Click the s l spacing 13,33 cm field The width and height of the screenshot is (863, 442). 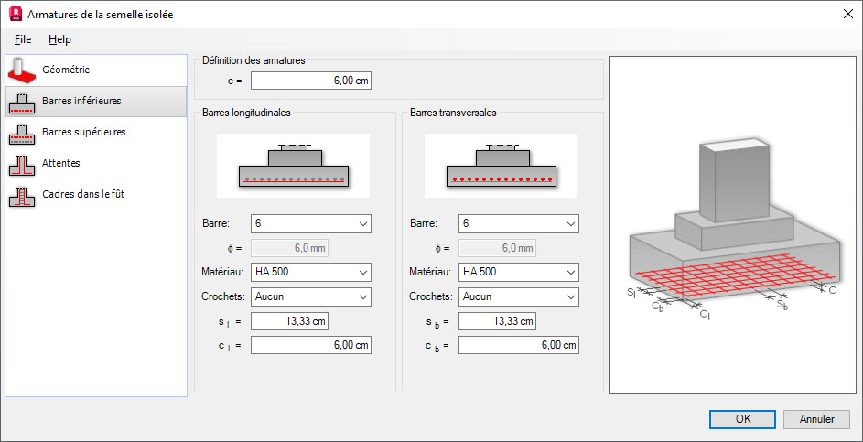tap(289, 321)
